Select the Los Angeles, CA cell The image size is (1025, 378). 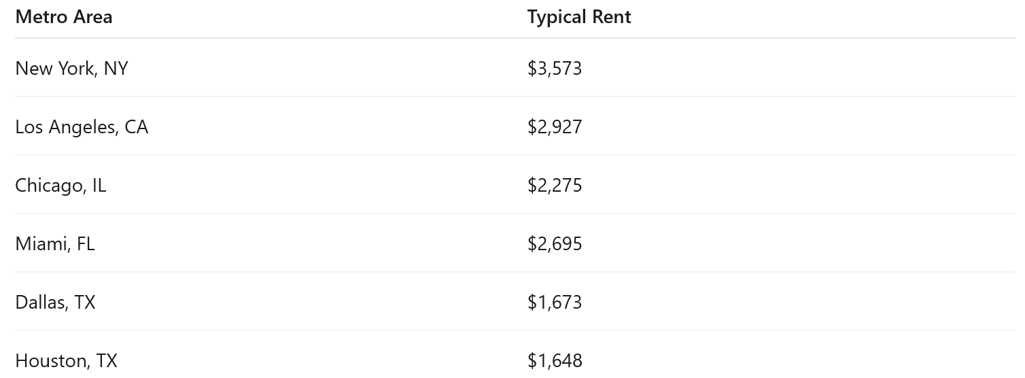click(x=82, y=127)
